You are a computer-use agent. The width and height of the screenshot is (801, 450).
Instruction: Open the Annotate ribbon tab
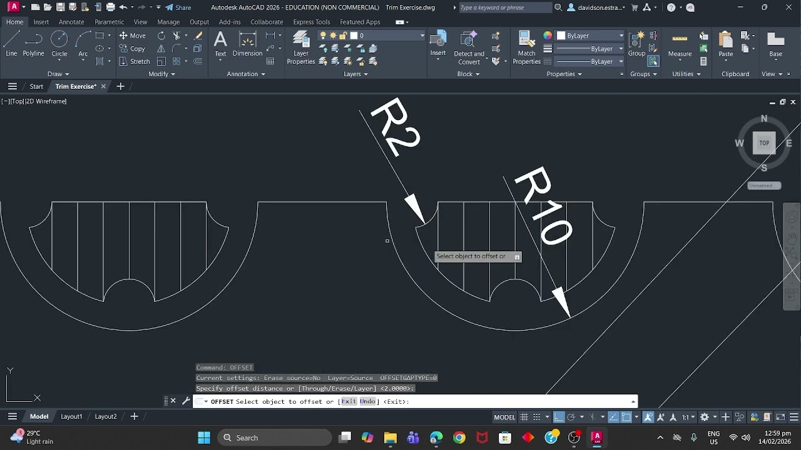[x=71, y=22]
